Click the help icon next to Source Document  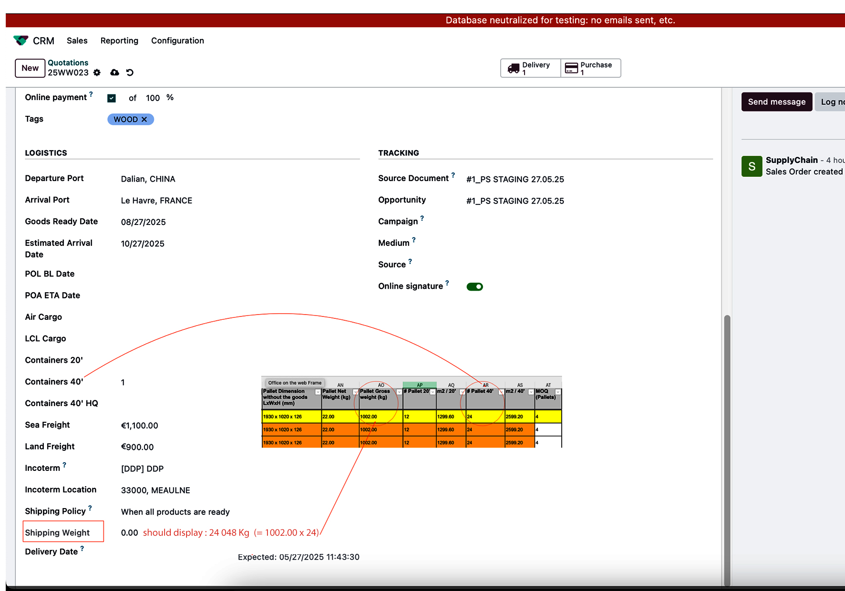coord(453,175)
